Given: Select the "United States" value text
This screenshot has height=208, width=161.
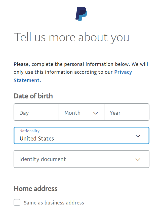Looking at the screenshot, I should tap(37, 138).
